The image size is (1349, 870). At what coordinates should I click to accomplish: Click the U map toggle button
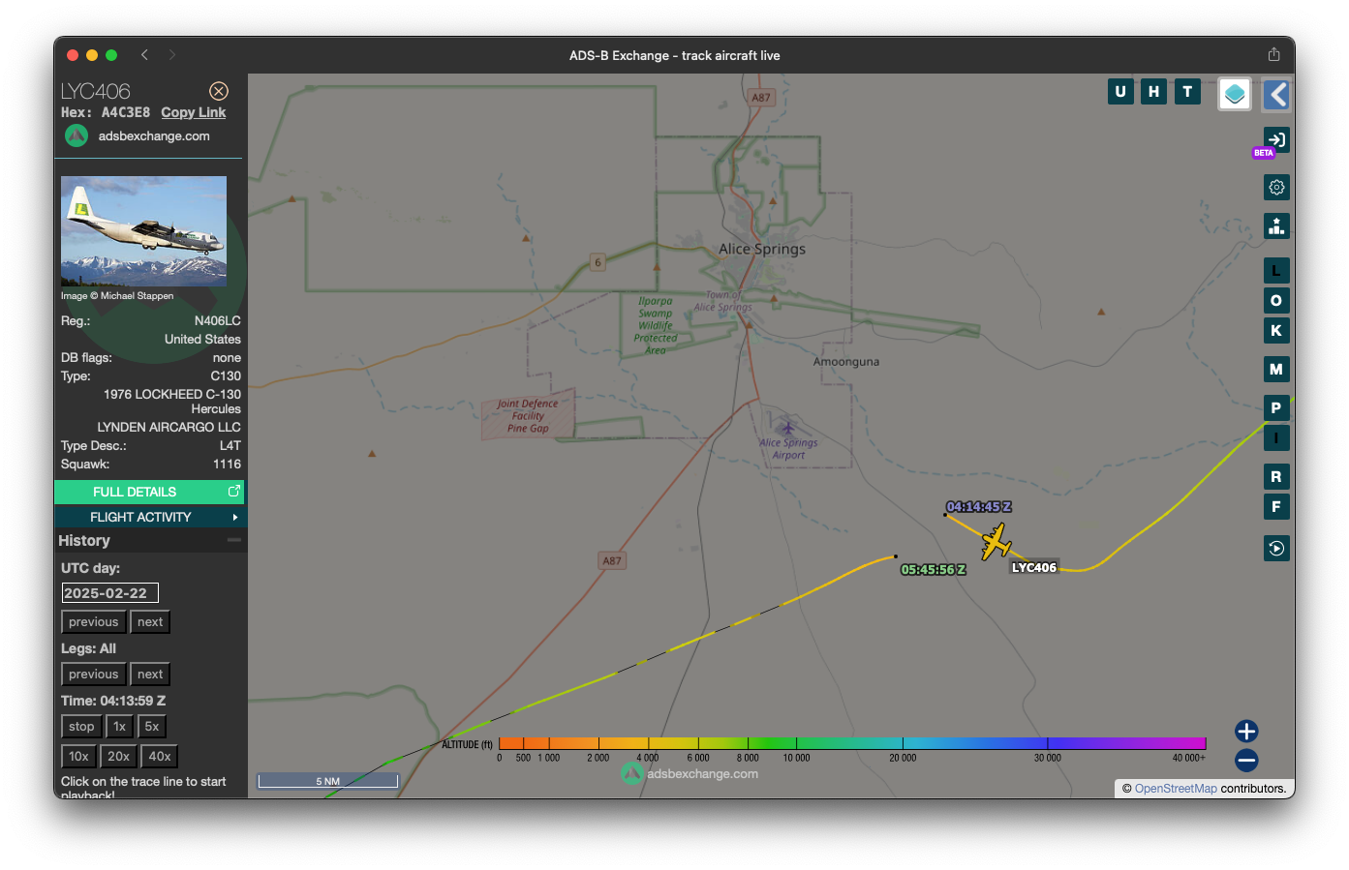tap(1120, 92)
